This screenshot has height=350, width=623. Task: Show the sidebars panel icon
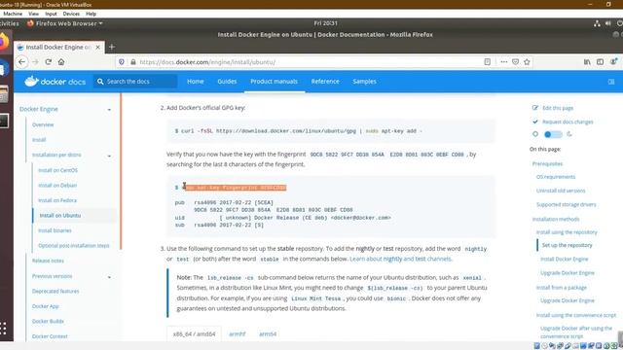[x=600, y=62]
